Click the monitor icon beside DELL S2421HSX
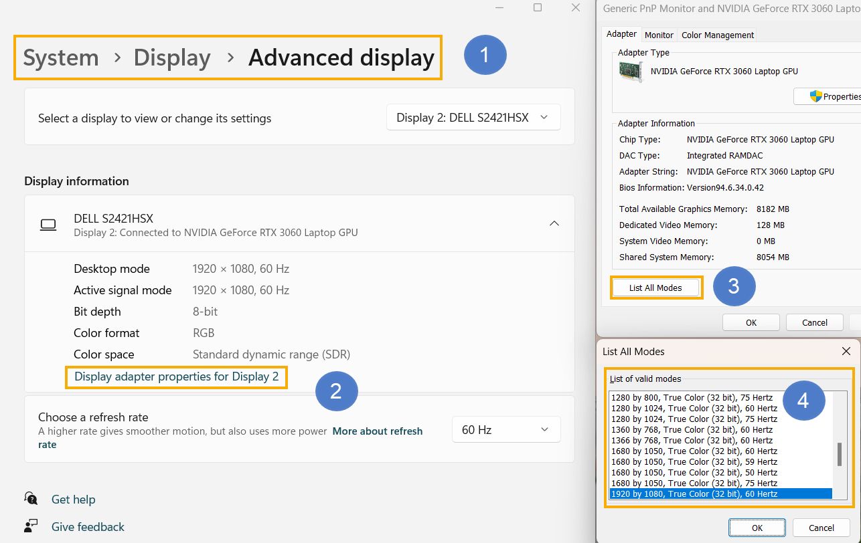 tap(48, 225)
